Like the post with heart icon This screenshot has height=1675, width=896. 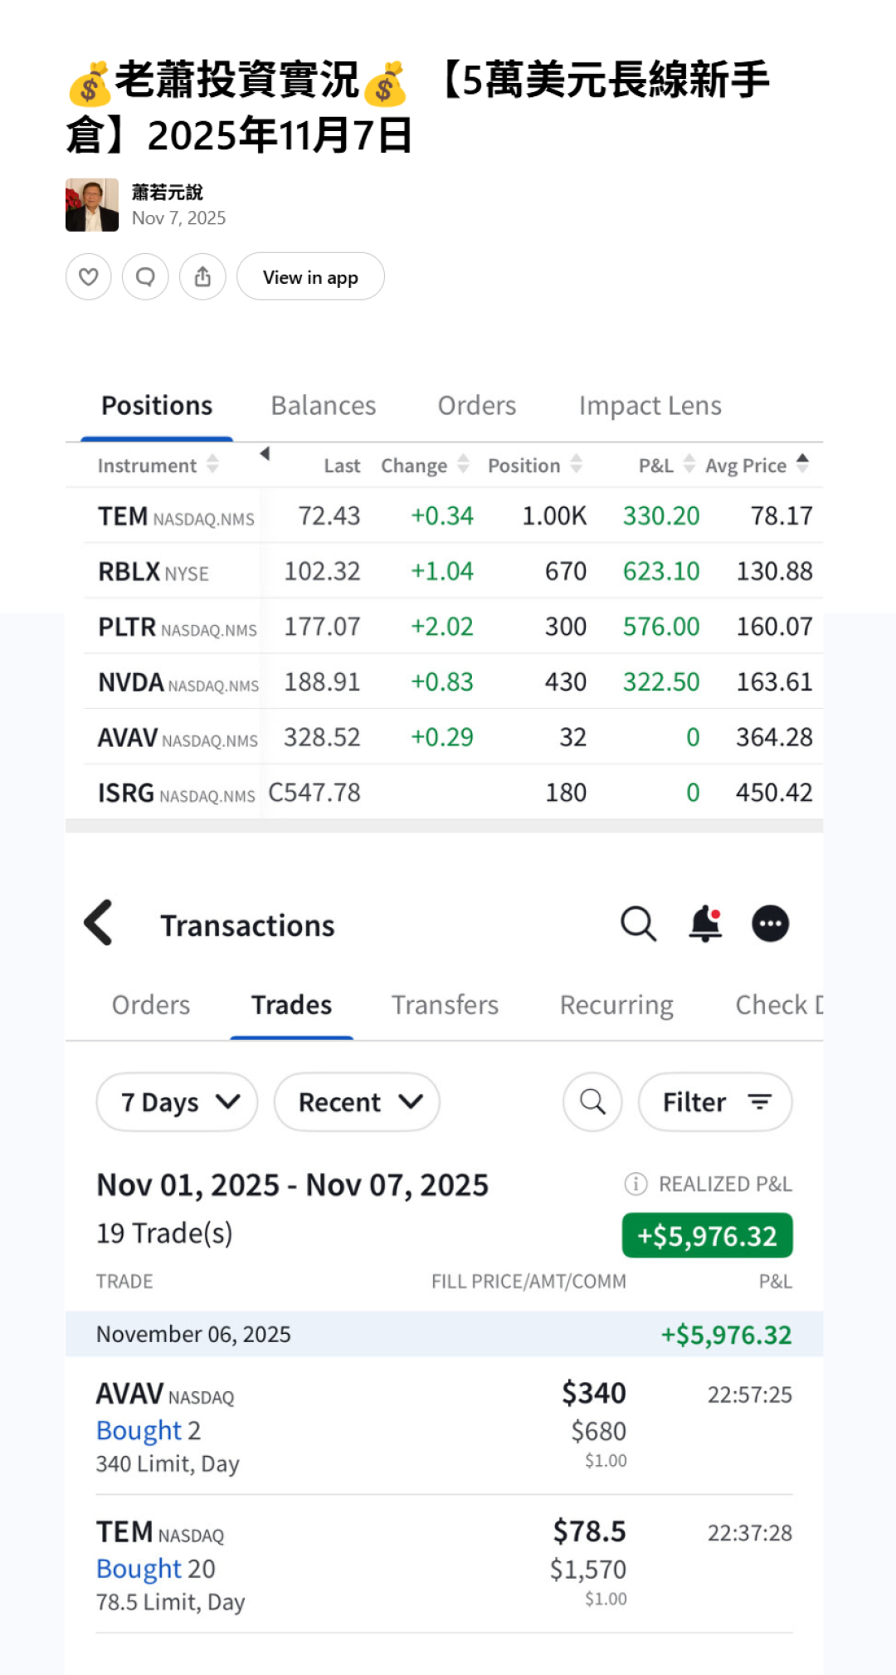[89, 276]
